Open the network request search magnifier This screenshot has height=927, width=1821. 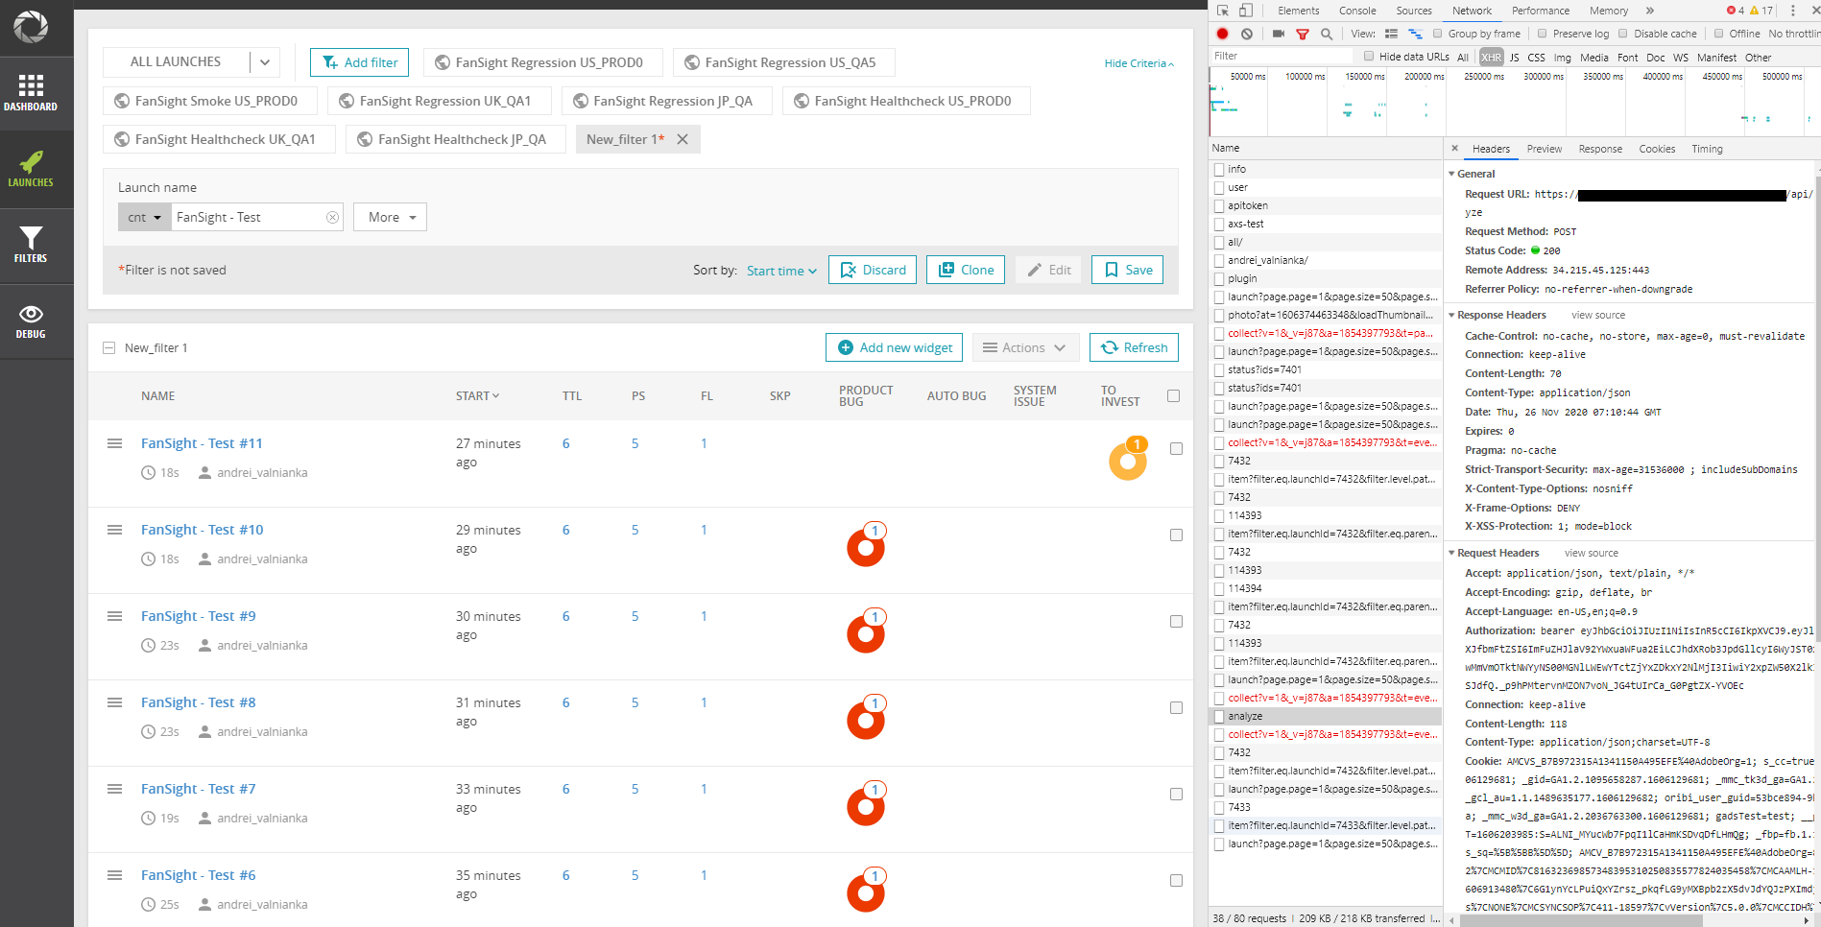[1326, 34]
